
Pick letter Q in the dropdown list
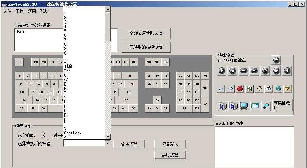coord(84,75)
